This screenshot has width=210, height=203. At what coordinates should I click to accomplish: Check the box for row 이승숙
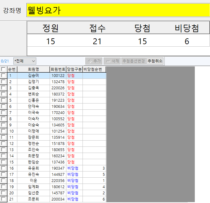click(3, 125)
